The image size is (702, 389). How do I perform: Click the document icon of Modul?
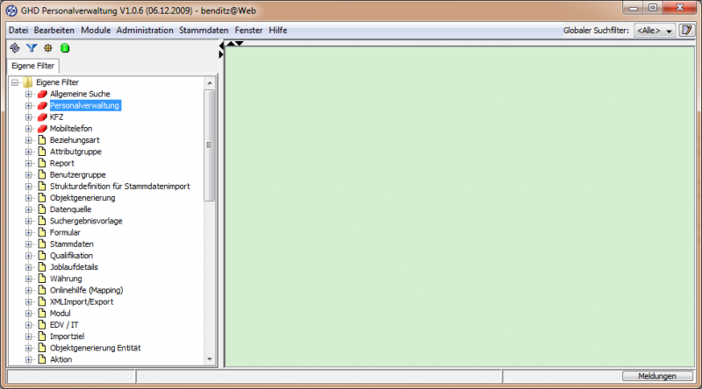[42, 313]
